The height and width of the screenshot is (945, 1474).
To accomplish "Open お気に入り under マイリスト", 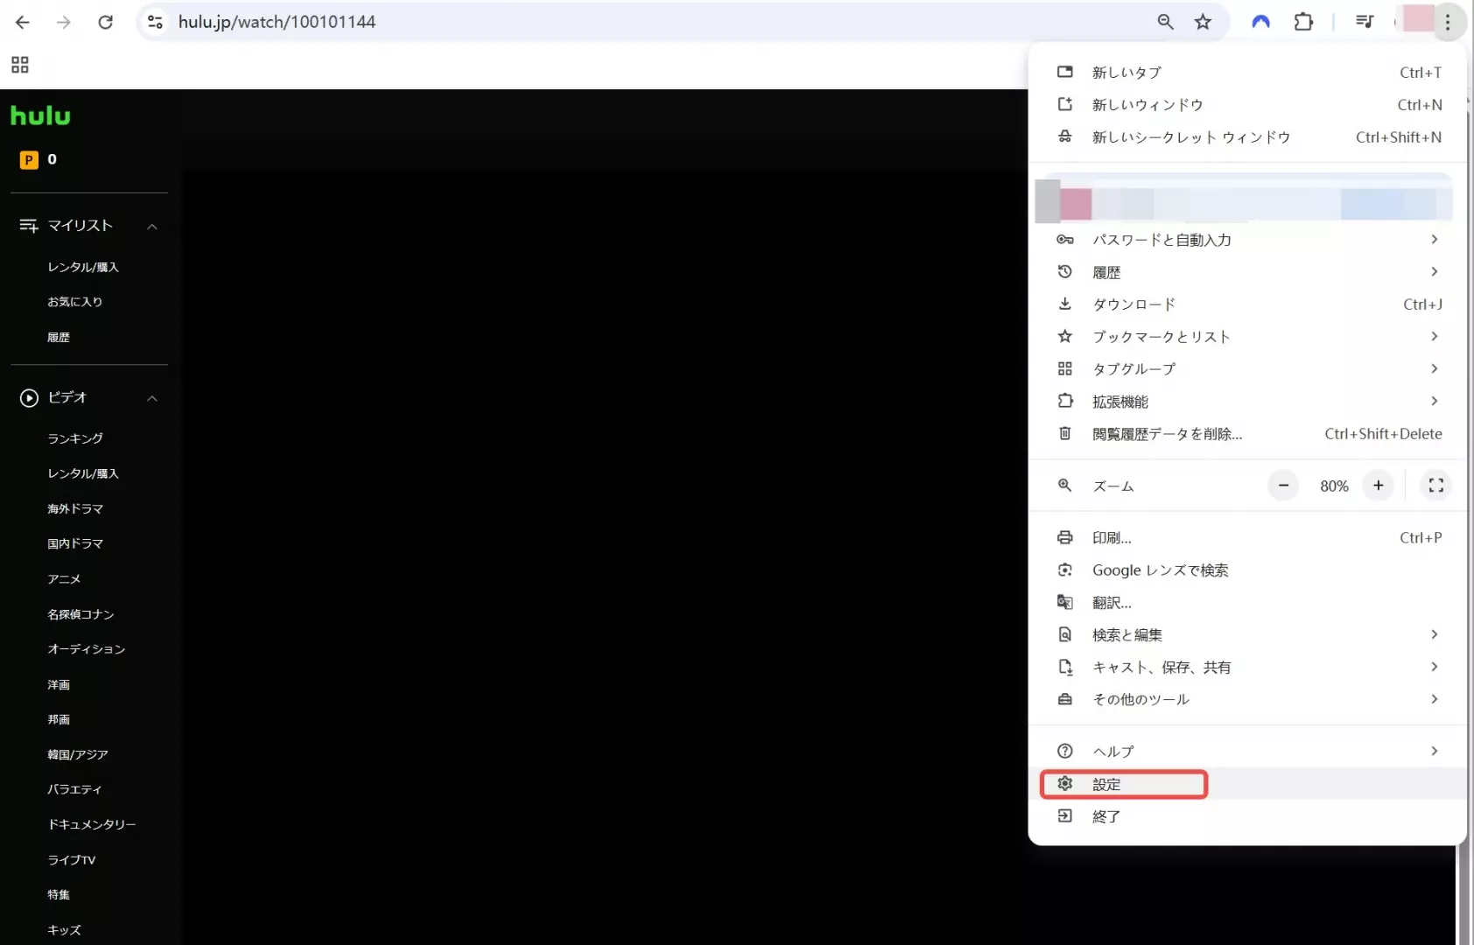I will pyautogui.click(x=74, y=302).
